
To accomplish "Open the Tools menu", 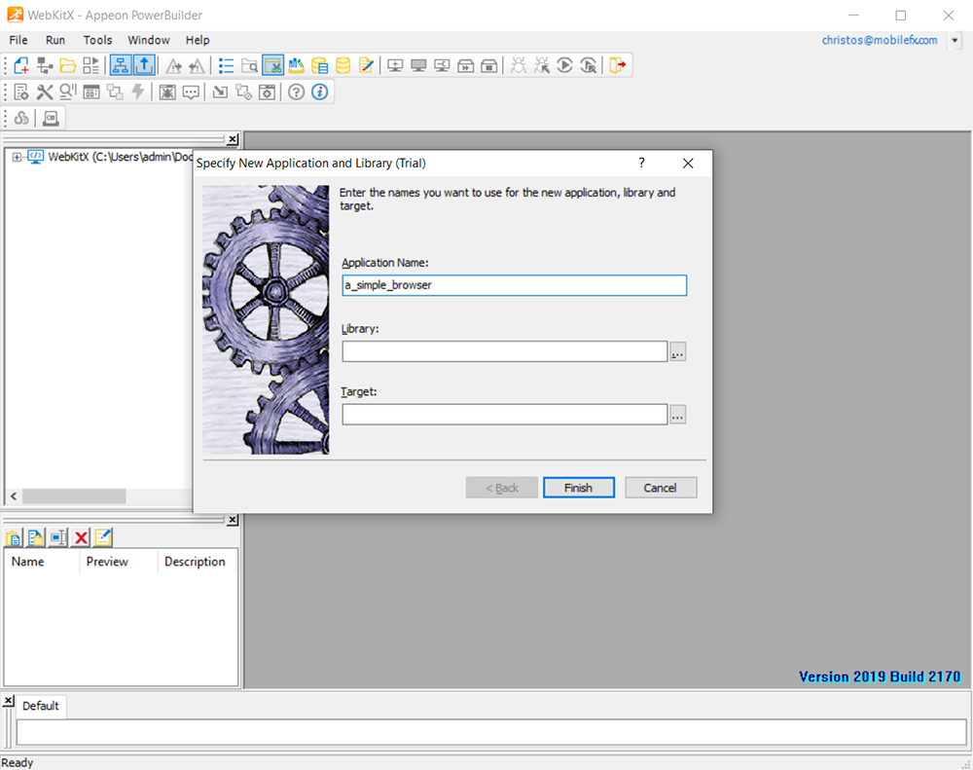I will [97, 40].
